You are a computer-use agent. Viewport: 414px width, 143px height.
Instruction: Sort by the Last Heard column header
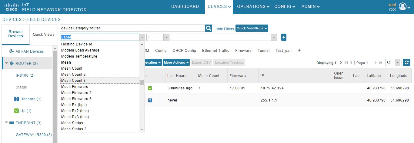pyautogui.click(x=180, y=75)
